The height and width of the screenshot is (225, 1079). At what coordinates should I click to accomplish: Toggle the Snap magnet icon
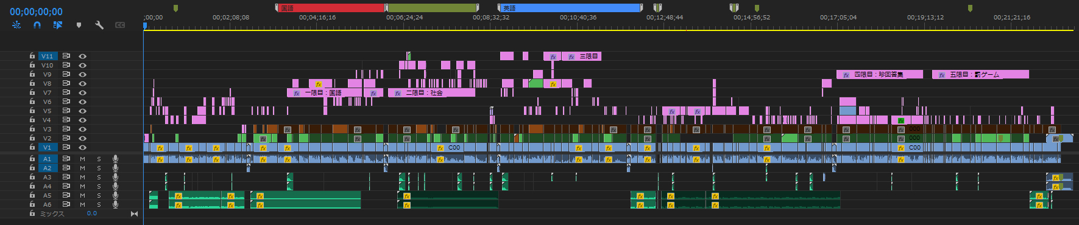click(37, 25)
